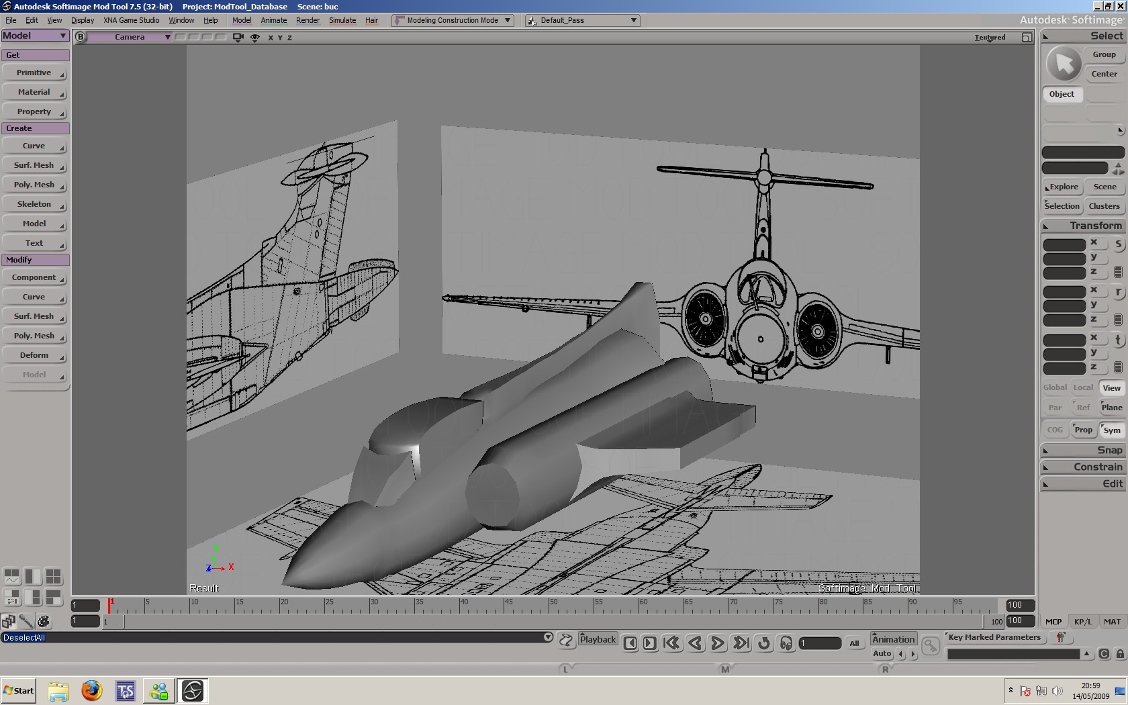Click the play forward button

pos(718,643)
